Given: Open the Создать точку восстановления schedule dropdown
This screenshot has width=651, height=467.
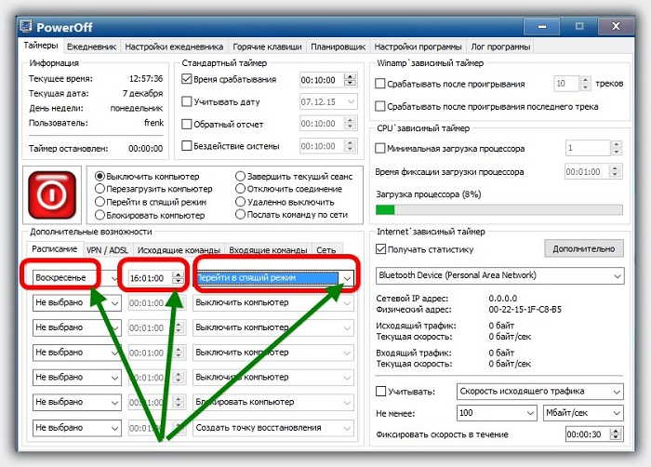Looking at the screenshot, I should click(x=273, y=428).
